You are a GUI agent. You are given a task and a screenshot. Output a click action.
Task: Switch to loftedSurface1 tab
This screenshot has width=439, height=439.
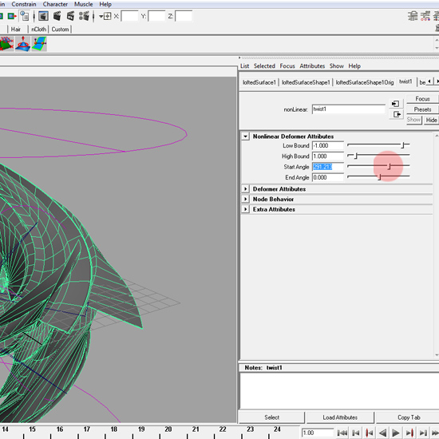259,82
